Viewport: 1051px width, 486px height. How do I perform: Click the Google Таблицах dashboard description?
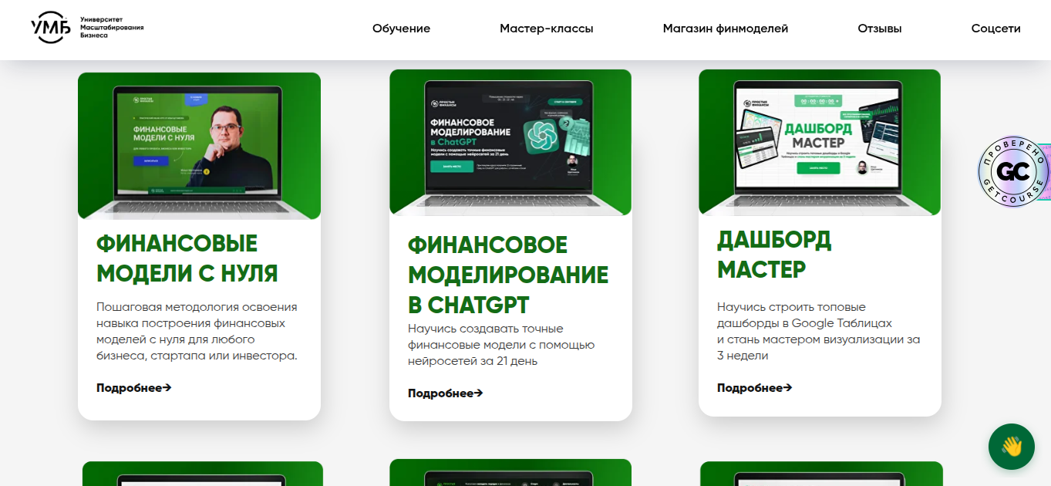[x=819, y=331]
